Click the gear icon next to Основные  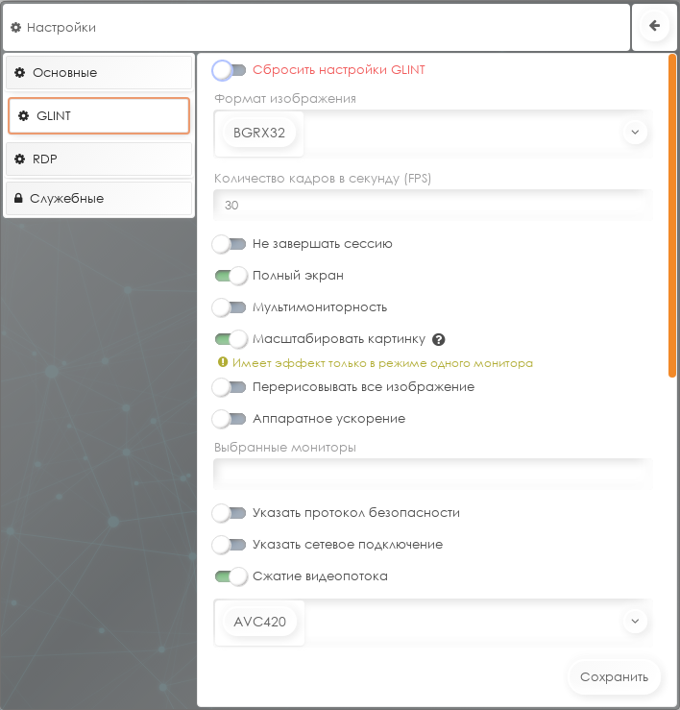(20, 73)
